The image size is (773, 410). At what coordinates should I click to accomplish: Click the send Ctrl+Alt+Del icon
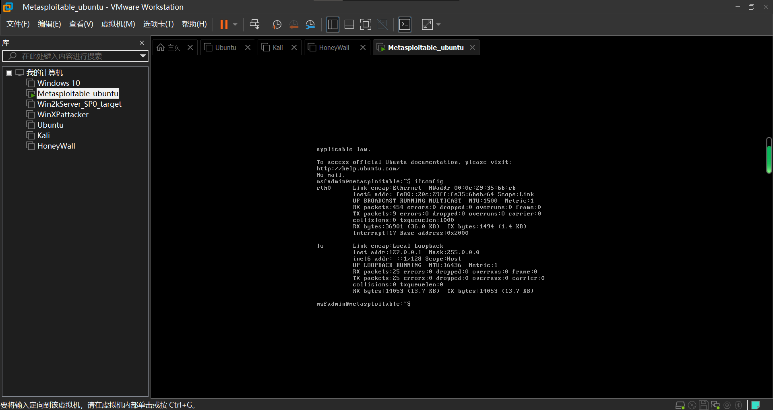pyautogui.click(x=254, y=25)
